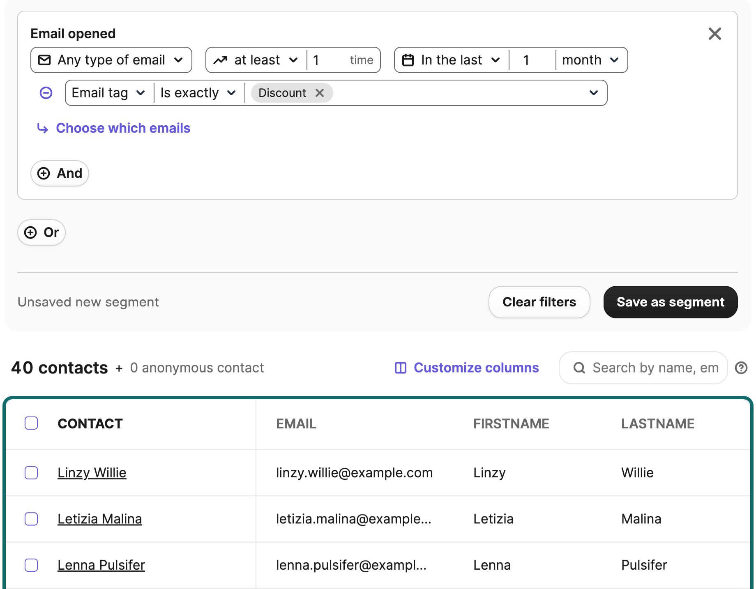Click the calendar icon in date filter
756x589 pixels.
[408, 60]
